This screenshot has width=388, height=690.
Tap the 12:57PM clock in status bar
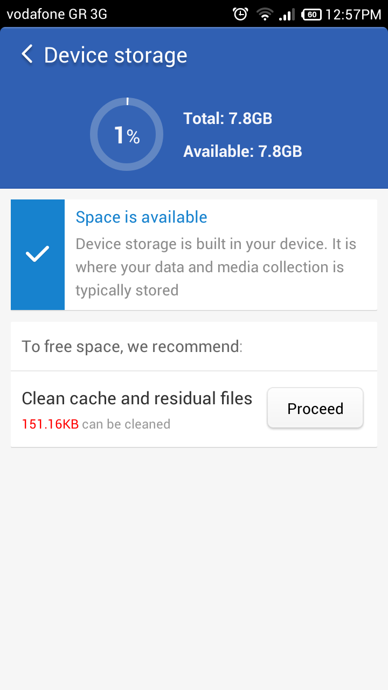tap(353, 15)
